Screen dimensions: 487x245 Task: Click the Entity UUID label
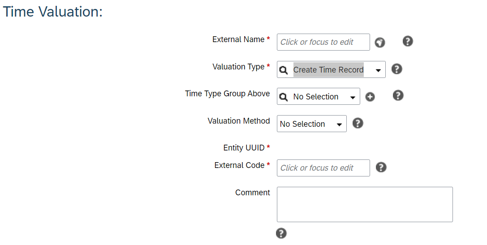[x=244, y=148]
